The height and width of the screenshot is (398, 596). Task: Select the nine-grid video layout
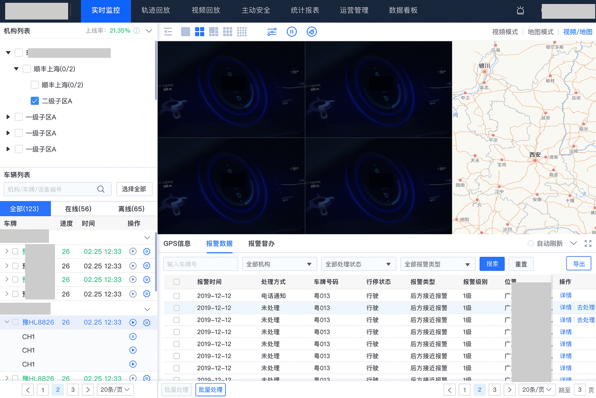(x=227, y=32)
